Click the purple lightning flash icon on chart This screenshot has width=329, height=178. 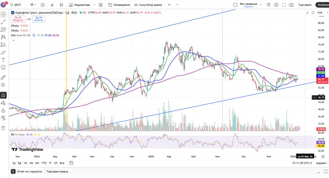[x=298, y=128]
